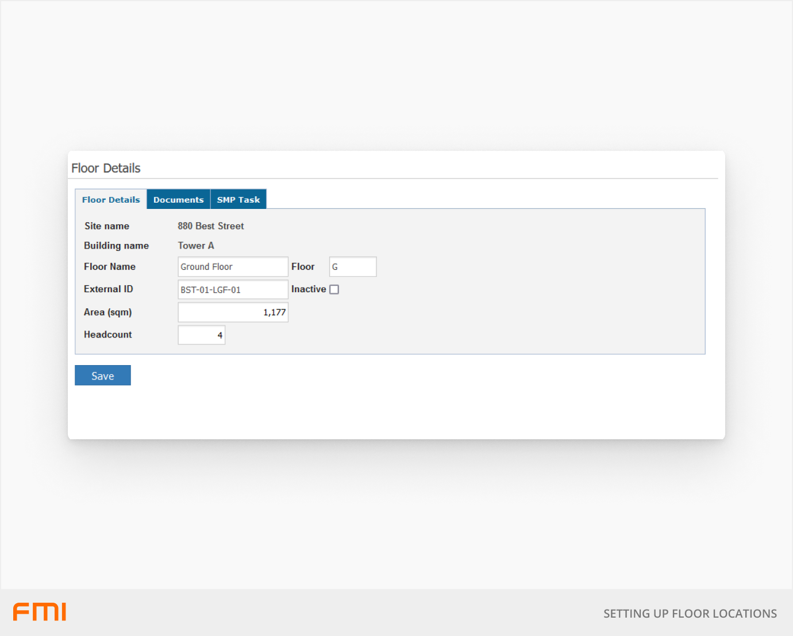Open the SMP Task tab
793x636 pixels.
[x=238, y=200]
